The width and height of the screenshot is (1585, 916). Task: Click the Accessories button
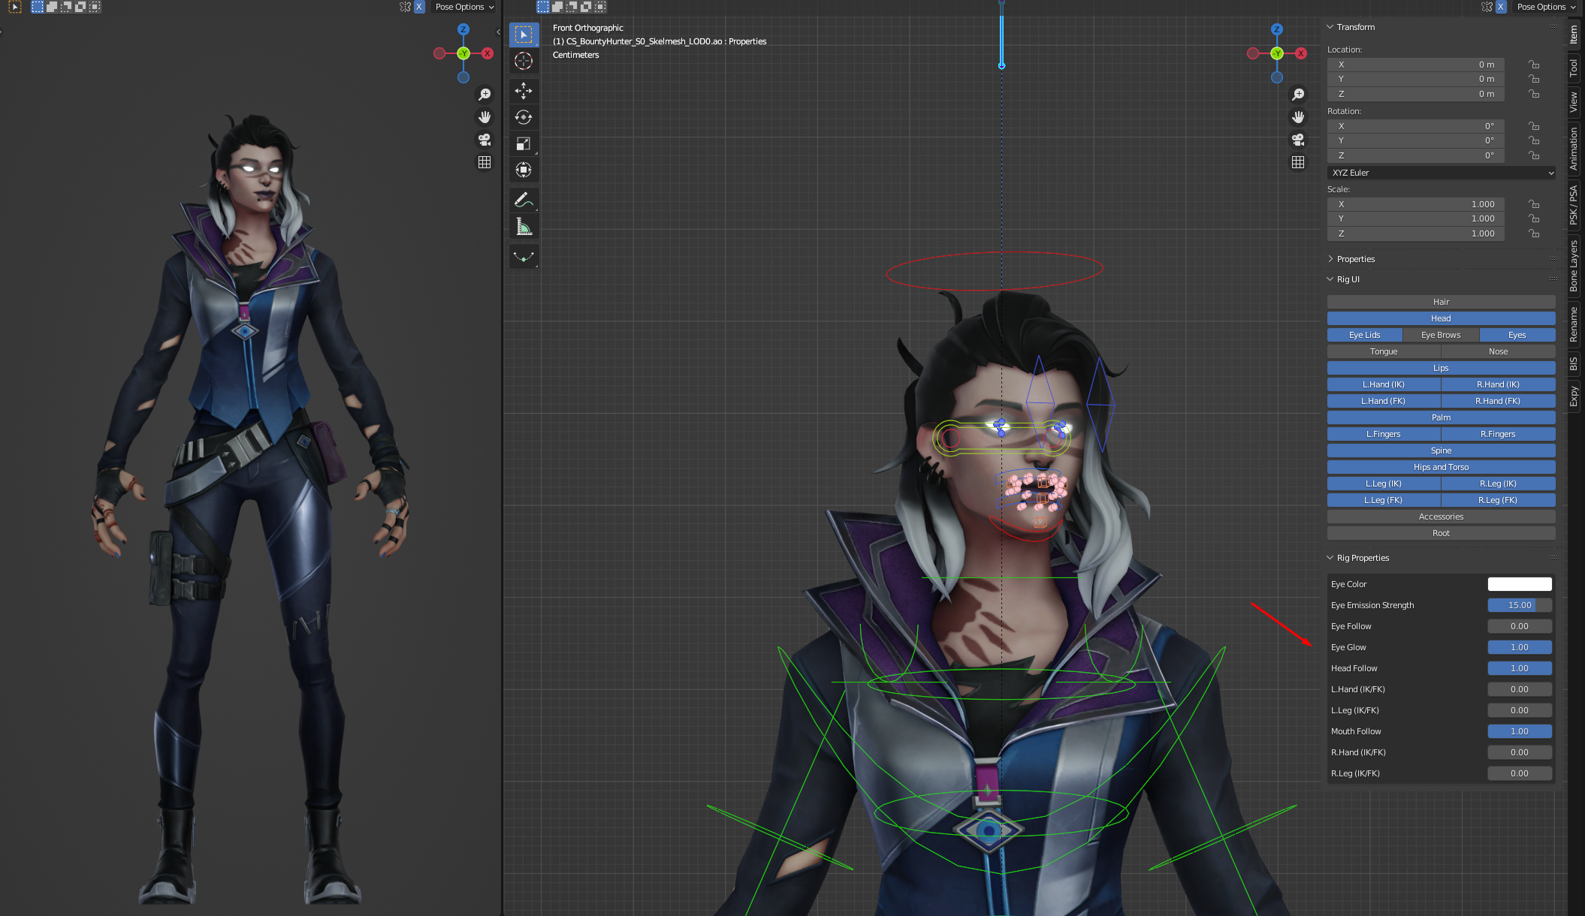click(1440, 517)
